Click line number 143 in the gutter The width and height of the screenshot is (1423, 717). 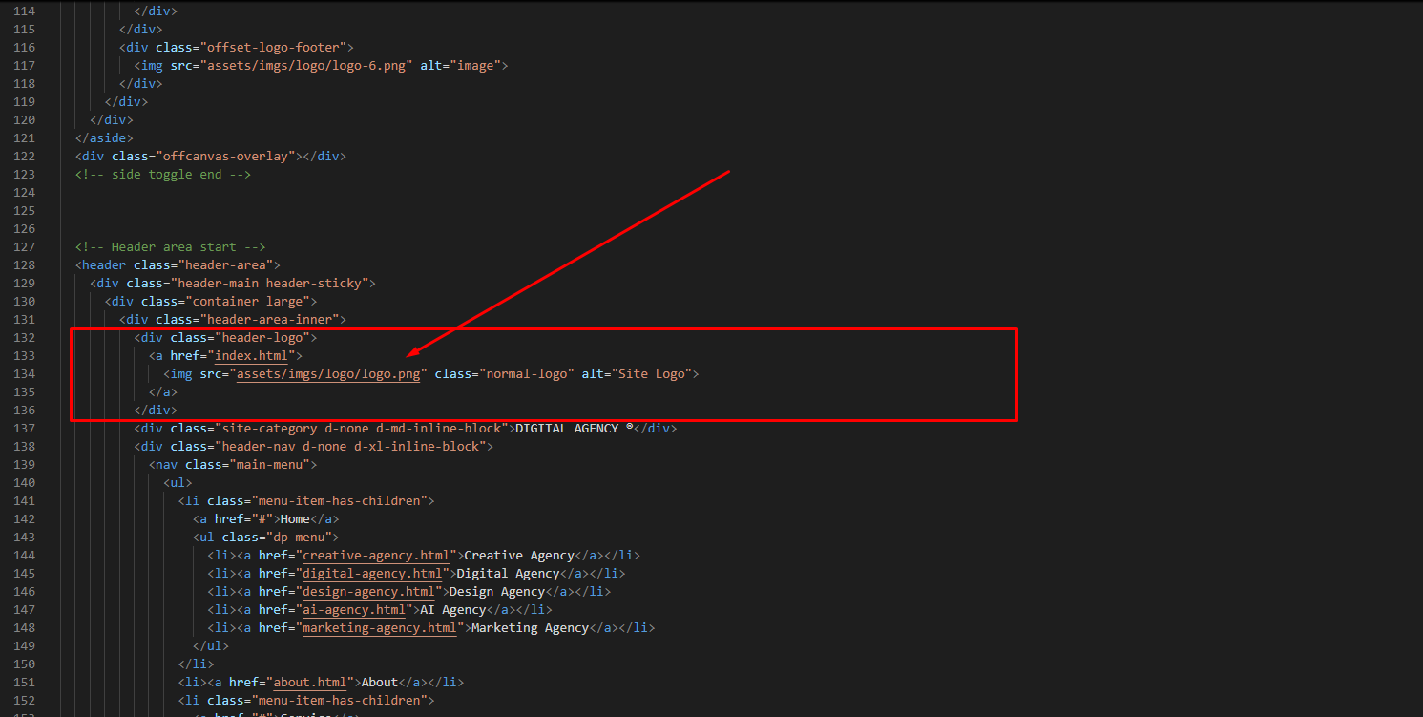pos(24,538)
